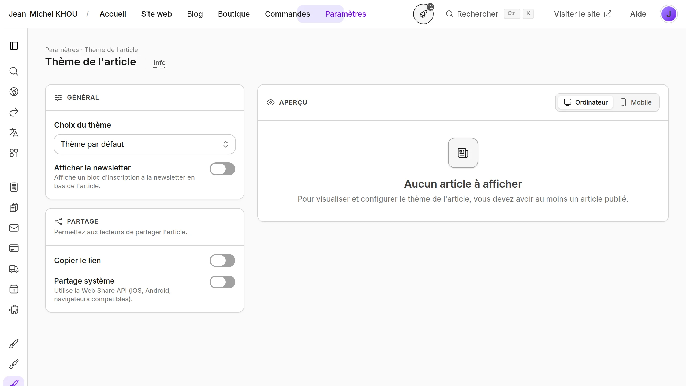Open the sidebar search magnifier icon
Screen dimensions: 686x386
point(14,71)
